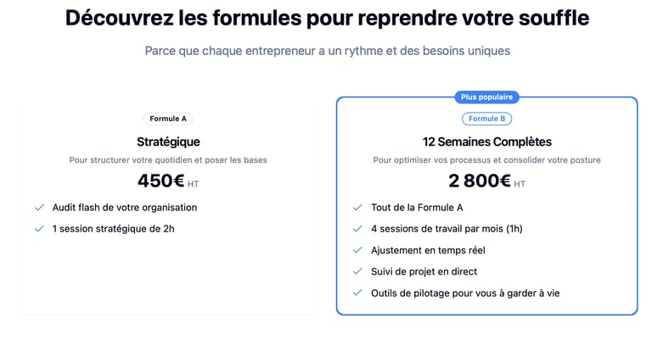Viewport: 652px width, 345px height.
Task: Click the Stratégique plan title
Action: coord(168,142)
